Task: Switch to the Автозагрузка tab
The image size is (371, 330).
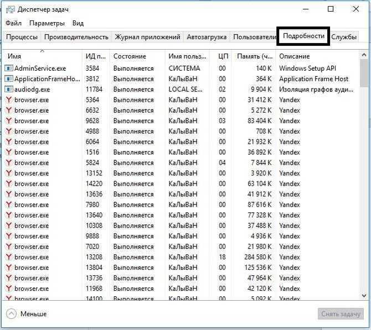Action: 207,37
